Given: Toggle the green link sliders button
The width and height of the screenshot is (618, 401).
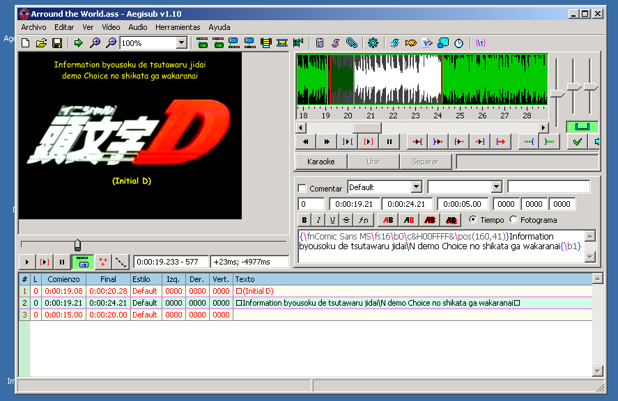Looking at the screenshot, I should [x=582, y=127].
